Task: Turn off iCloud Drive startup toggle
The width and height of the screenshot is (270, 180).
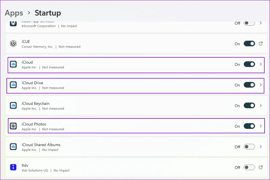Action: tap(249, 85)
